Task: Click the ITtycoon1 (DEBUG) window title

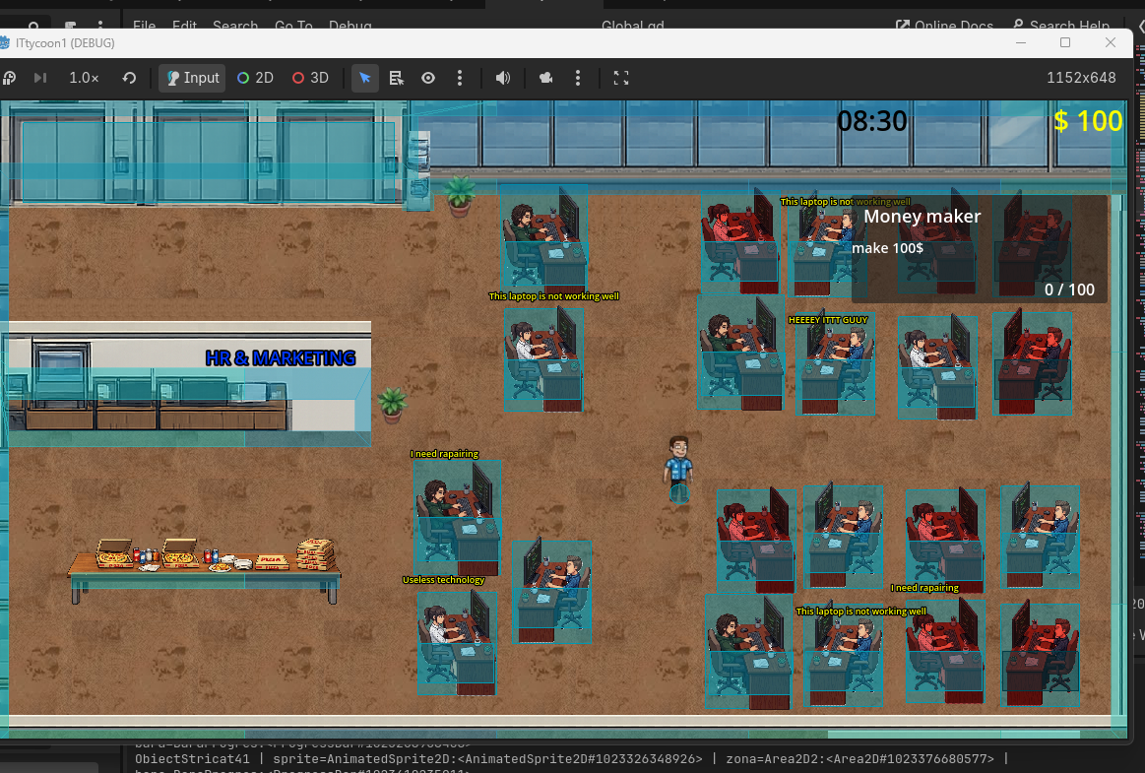Action: point(65,43)
